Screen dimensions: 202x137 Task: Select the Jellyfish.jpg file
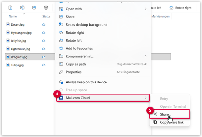coord(19,41)
